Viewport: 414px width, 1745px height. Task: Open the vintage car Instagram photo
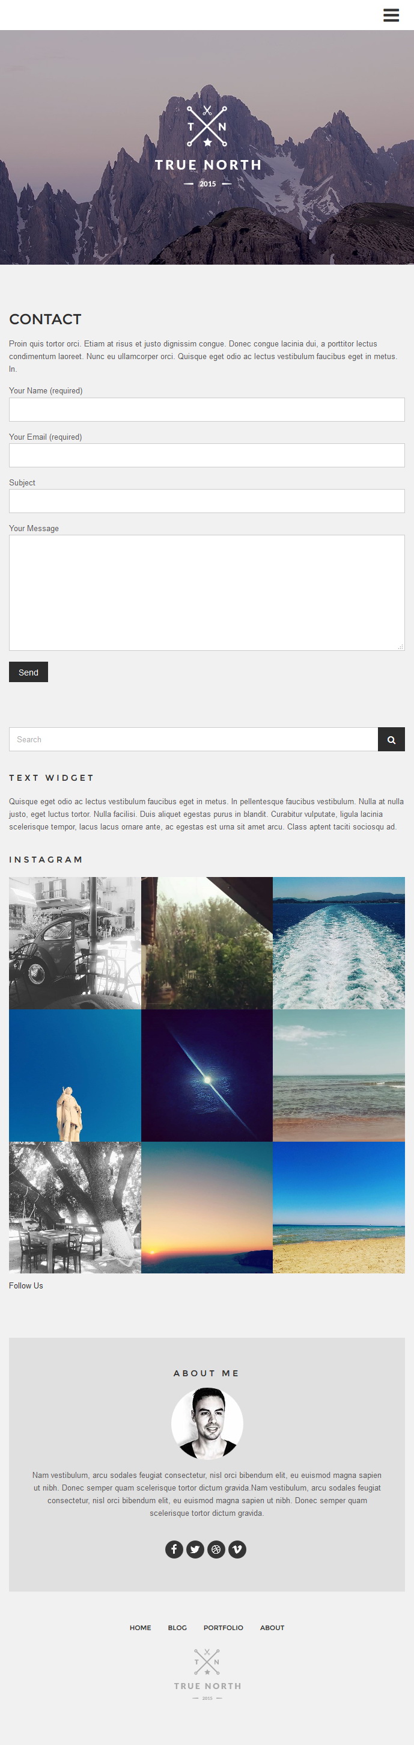[75, 943]
